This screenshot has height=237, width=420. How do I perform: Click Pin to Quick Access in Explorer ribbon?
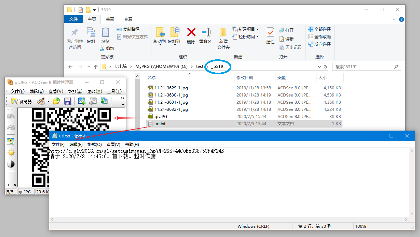[74, 39]
